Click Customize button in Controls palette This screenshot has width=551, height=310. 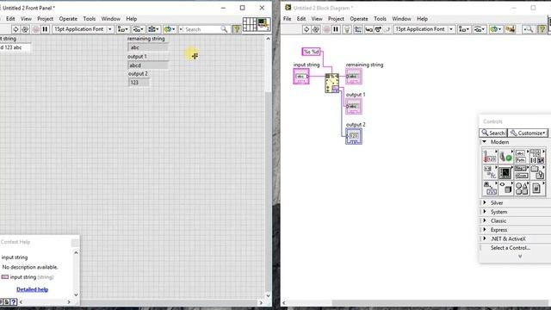[x=528, y=133]
